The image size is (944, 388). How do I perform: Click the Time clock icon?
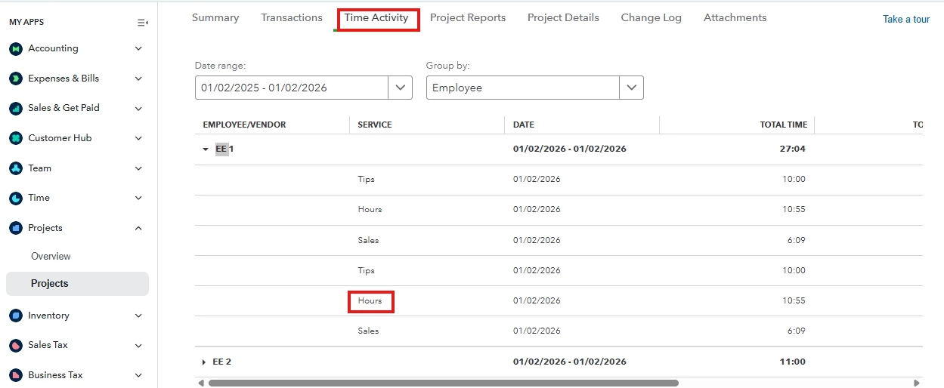point(16,198)
